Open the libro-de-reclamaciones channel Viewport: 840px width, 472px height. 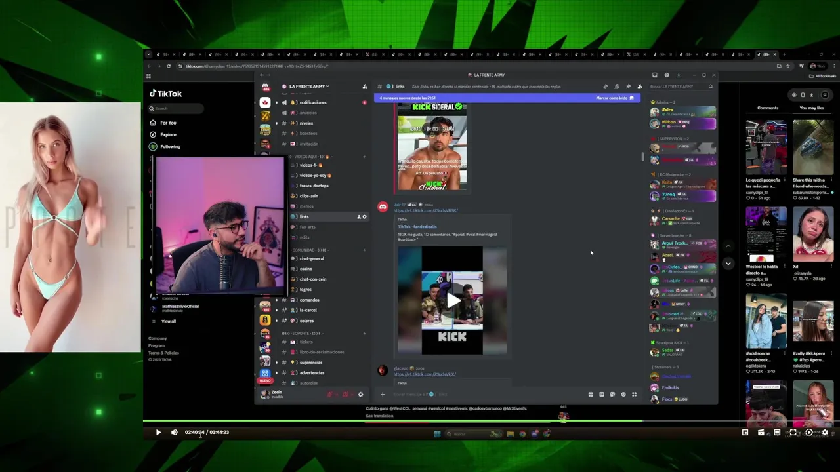coord(322,352)
